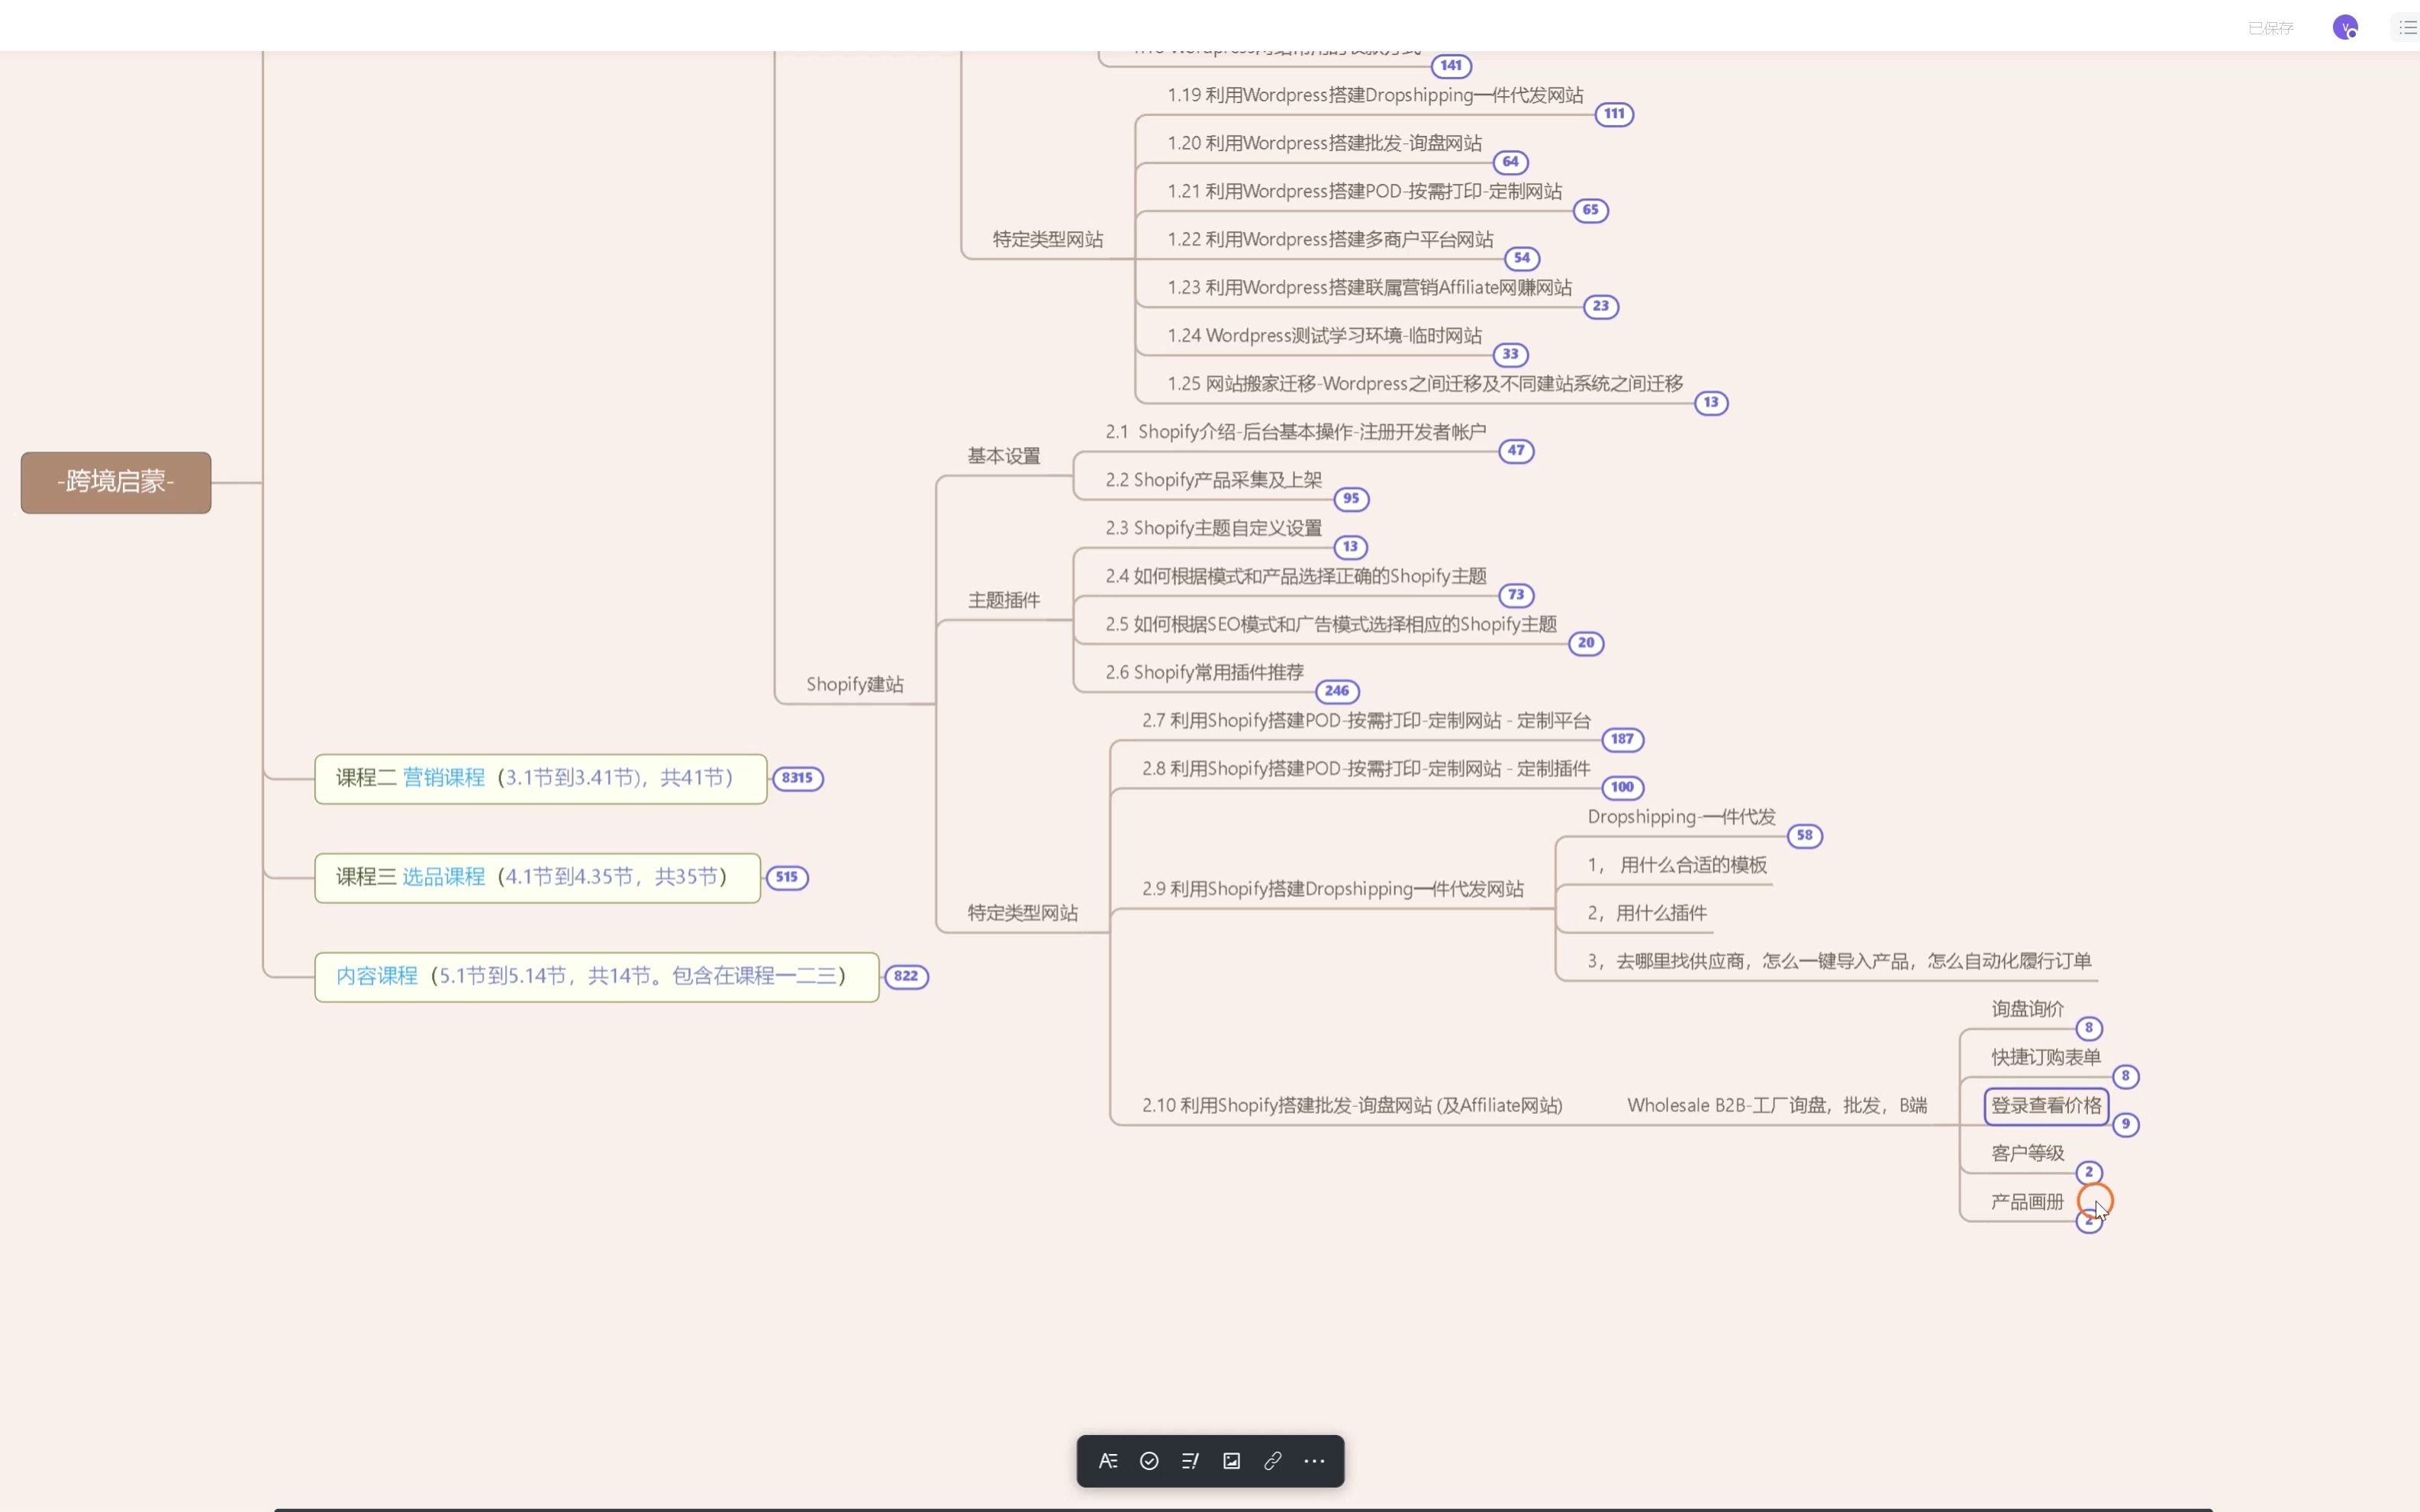2420x1512 pixels.
Task: Expand the 822 badge on 内容课程 node
Action: 905,976
